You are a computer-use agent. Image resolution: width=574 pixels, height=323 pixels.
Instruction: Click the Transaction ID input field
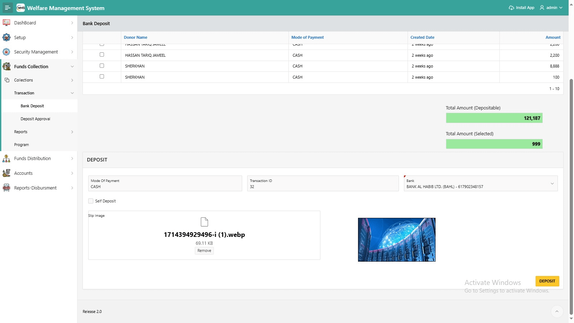(x=323, y=186)
